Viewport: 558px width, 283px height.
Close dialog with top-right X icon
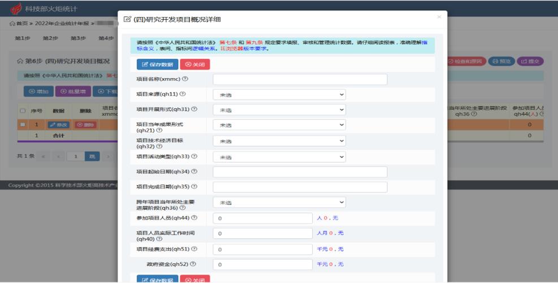click(x=439, y=18)
